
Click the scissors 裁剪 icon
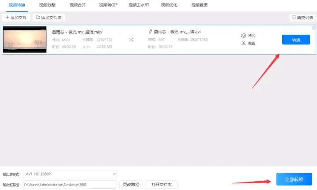point(243,43)
